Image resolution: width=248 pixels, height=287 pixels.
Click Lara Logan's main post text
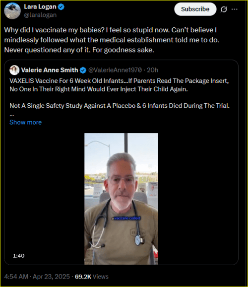point(112,40)
